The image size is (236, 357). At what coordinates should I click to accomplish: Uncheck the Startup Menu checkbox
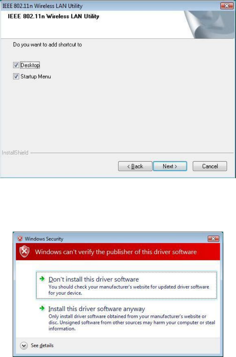(16, 76)
